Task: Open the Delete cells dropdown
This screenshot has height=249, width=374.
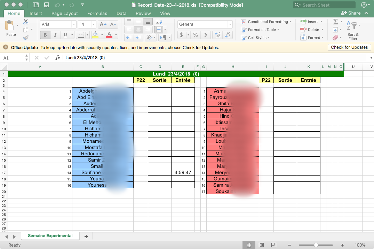Action: tap(322, 30)
